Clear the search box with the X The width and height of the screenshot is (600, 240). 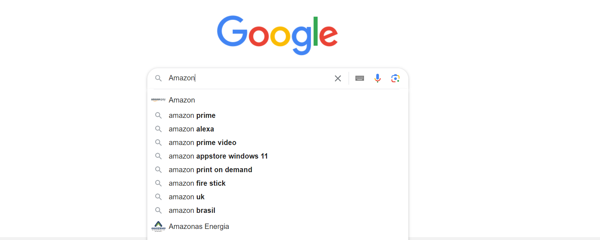338,78
